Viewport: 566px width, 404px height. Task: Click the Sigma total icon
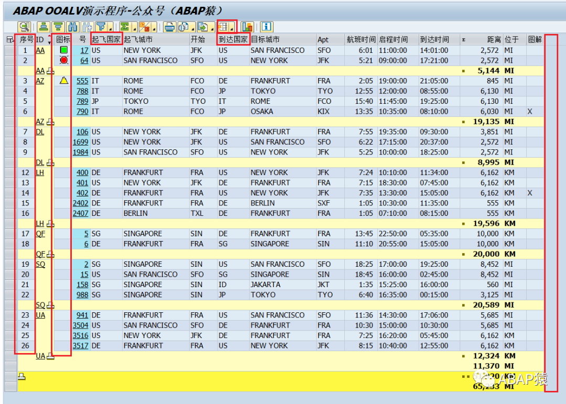click(x=125, y=27)
